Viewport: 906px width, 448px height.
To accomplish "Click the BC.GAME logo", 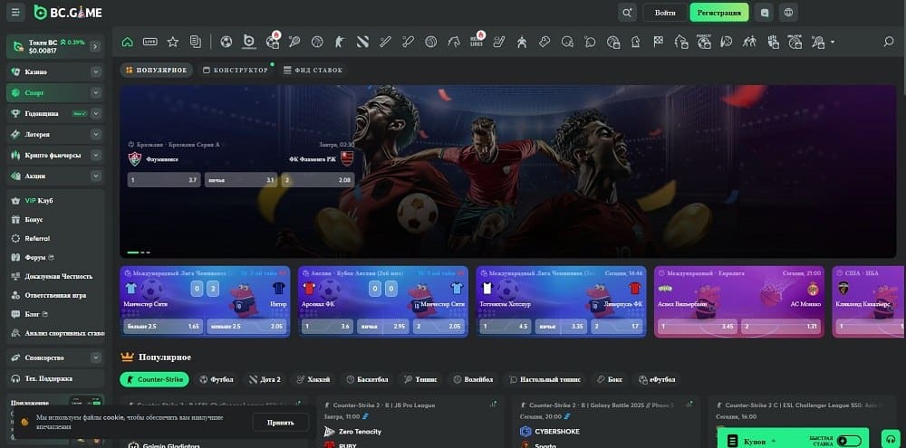I will [68, 12].
